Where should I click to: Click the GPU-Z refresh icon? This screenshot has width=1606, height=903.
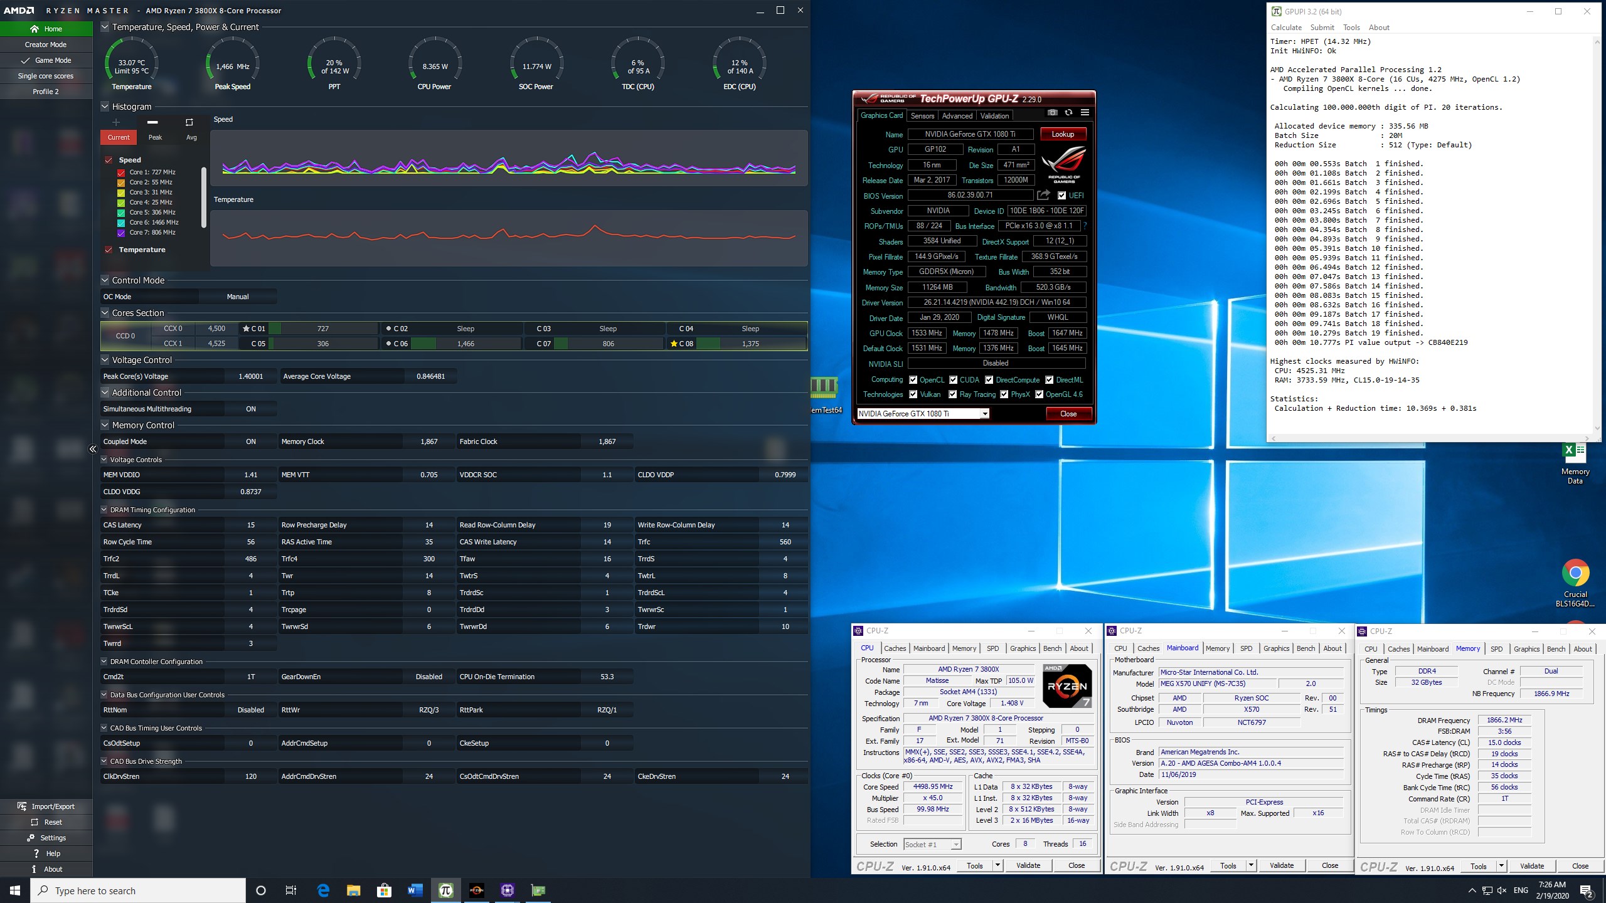point(1068,113)
